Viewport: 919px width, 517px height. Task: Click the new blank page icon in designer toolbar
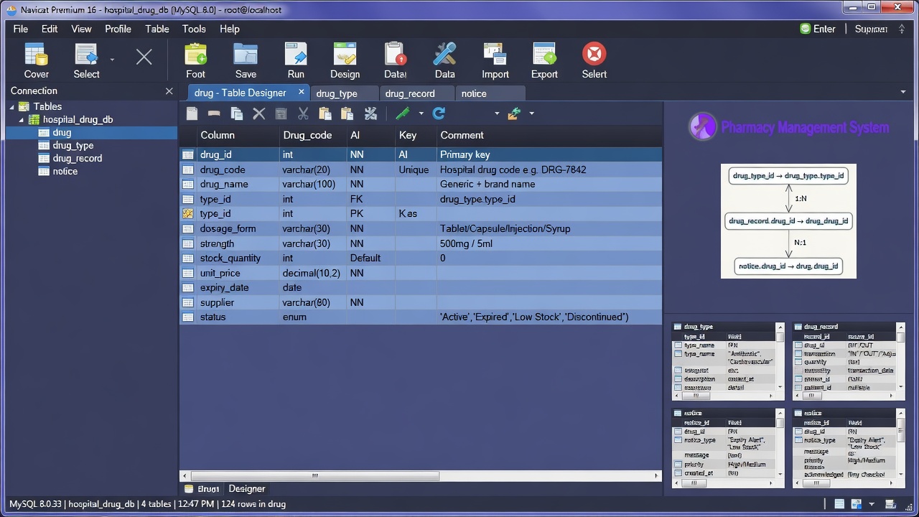pos(192,113)
